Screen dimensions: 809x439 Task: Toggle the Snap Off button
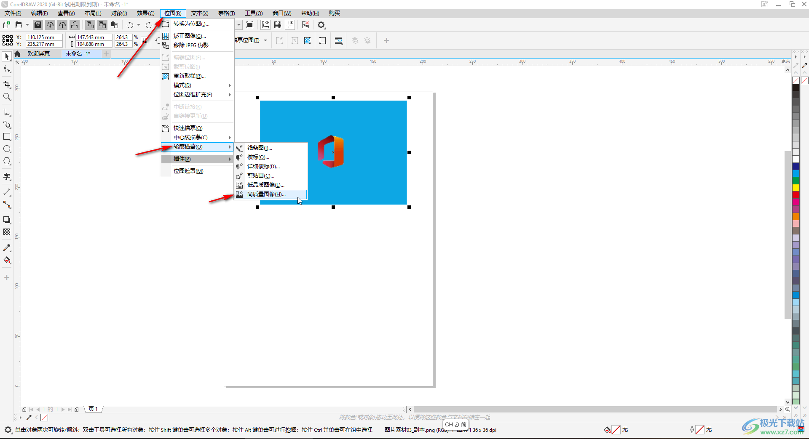click(305, 25)
